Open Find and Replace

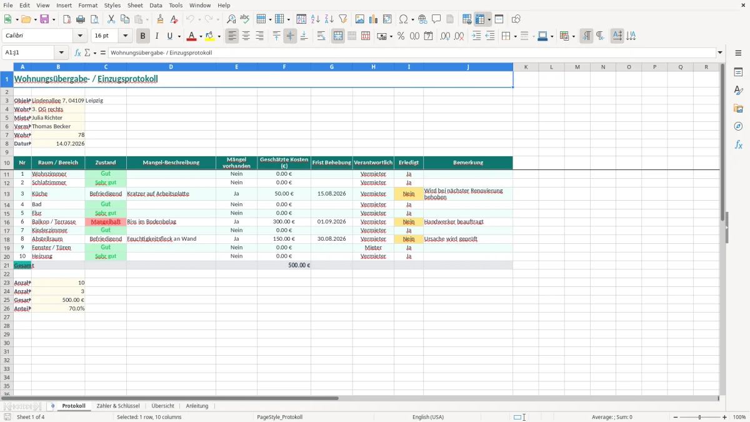[x=231, y=19]
